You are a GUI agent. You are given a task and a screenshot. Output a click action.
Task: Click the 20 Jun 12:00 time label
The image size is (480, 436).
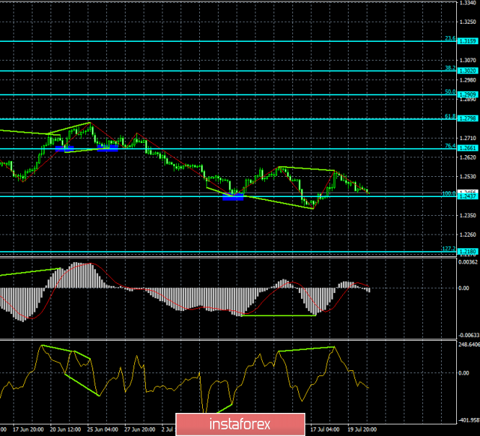pos(66,430)
